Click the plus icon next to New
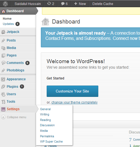Viewport: 140px width, 147px height. tap(76, 4)
